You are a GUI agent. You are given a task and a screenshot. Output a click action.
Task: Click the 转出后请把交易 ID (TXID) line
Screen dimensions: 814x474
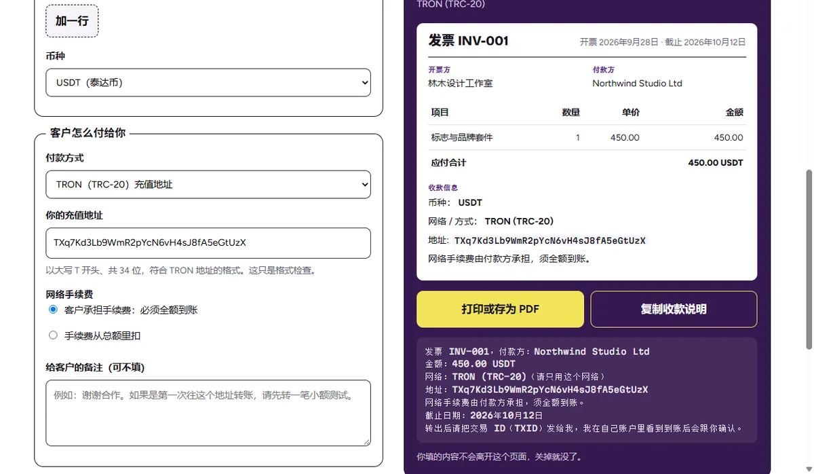584,429
